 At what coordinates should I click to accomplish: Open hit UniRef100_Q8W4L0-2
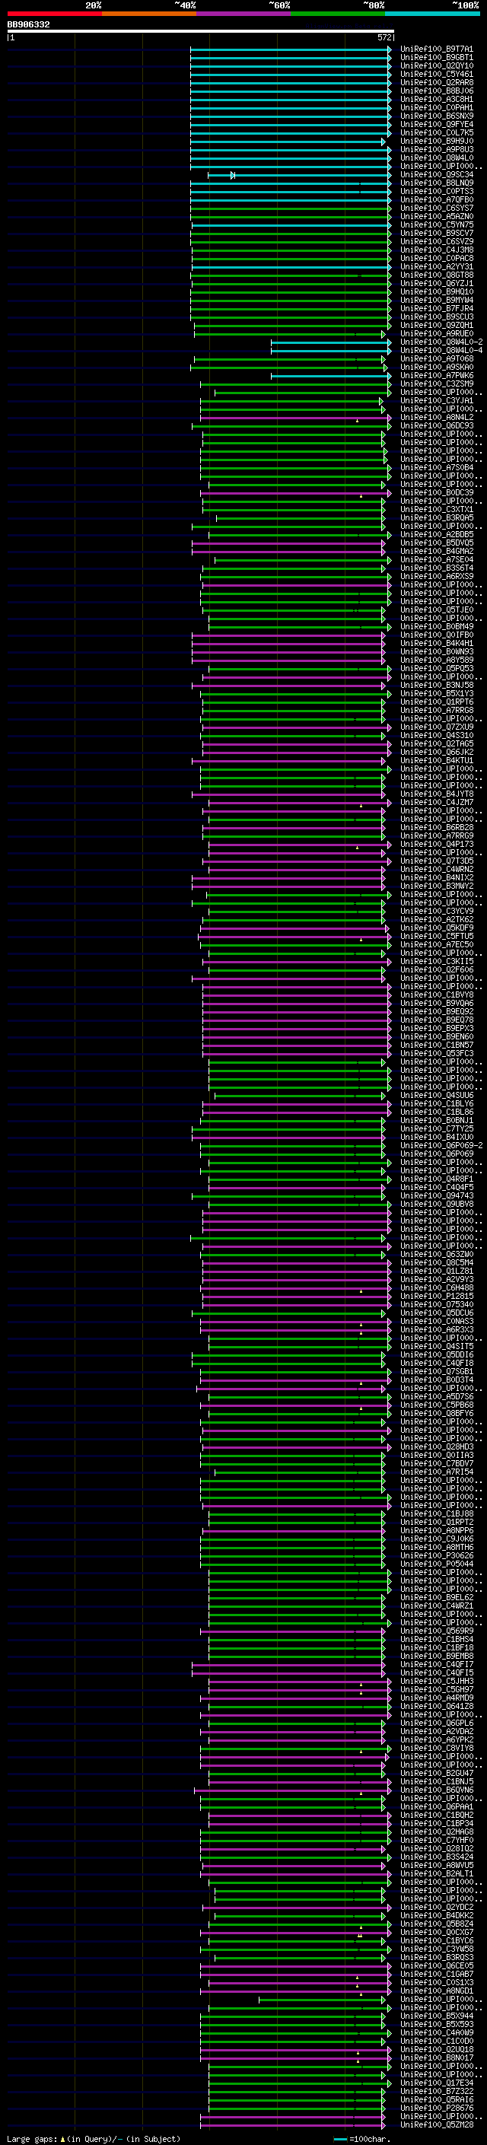(x=441, y=342)
